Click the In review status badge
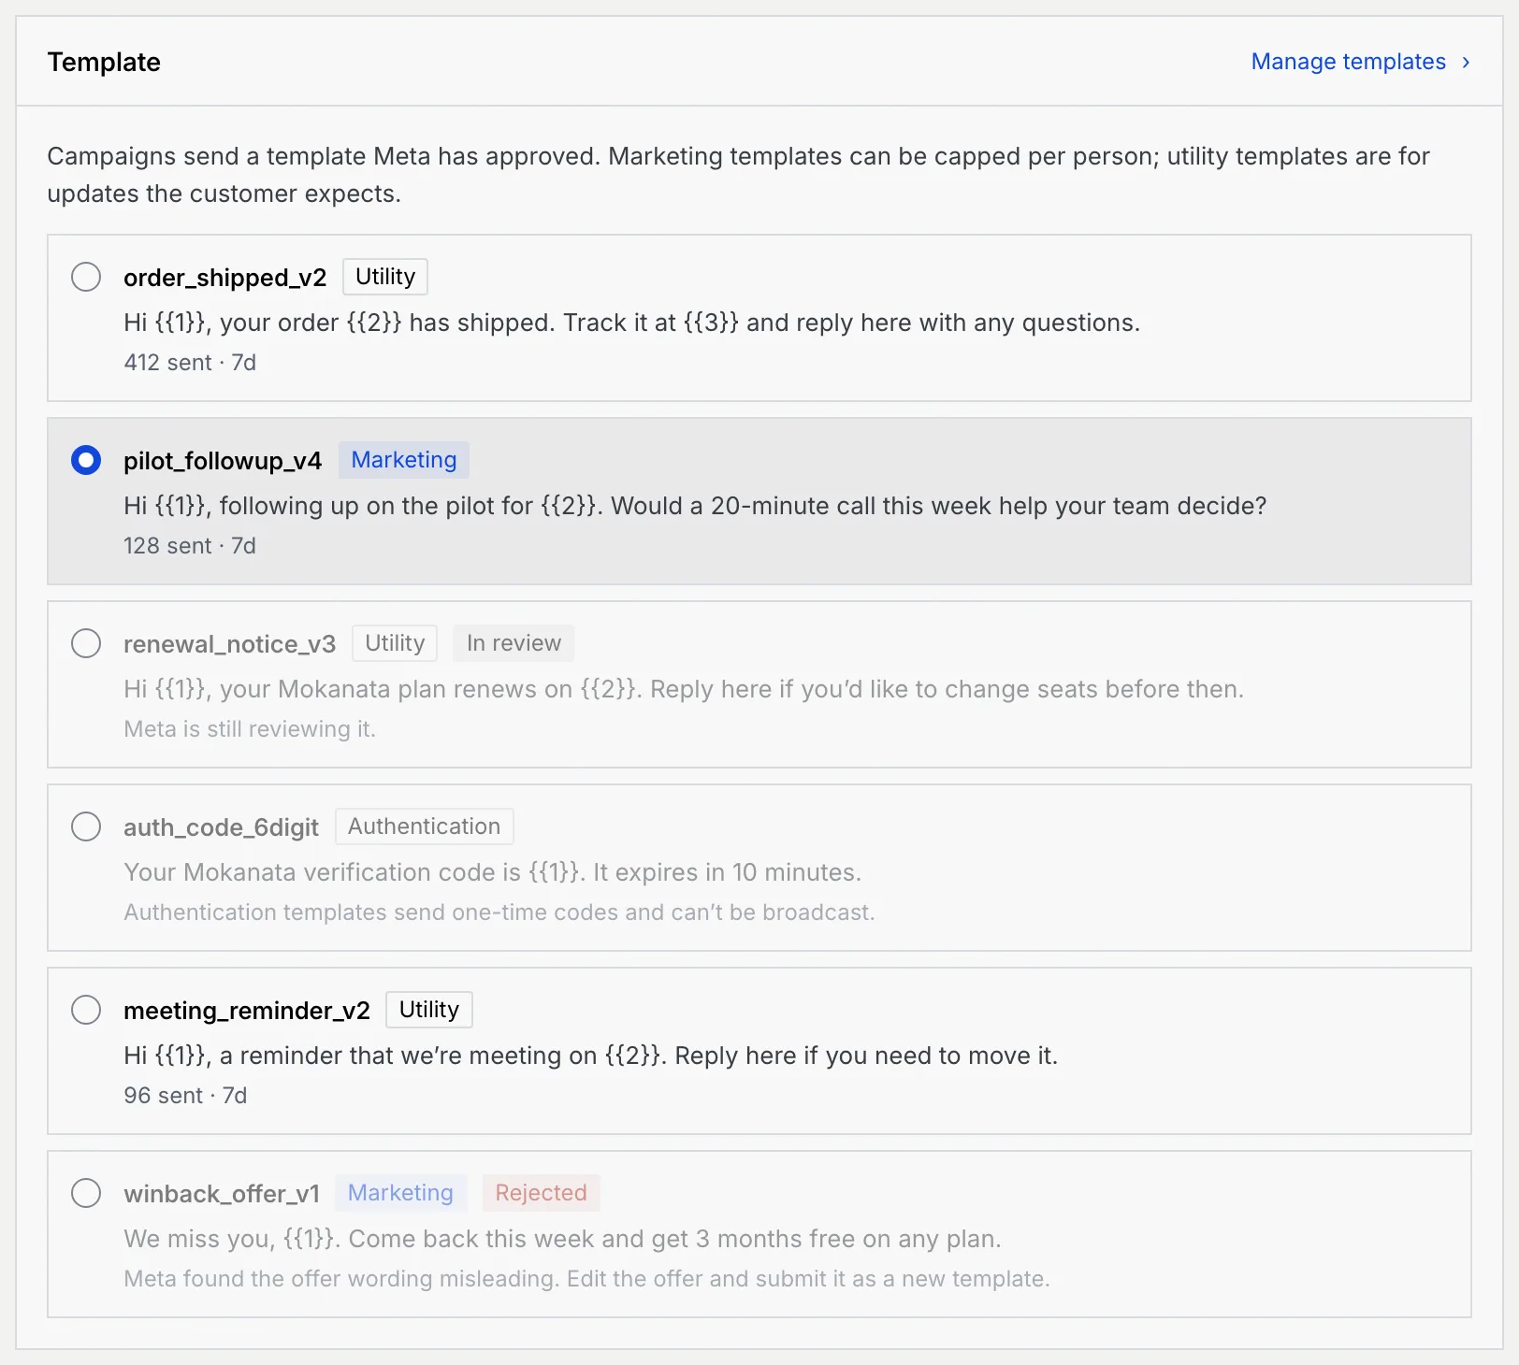The image size is (1519, 1365). pyautogui.click(x=514, y=643)
